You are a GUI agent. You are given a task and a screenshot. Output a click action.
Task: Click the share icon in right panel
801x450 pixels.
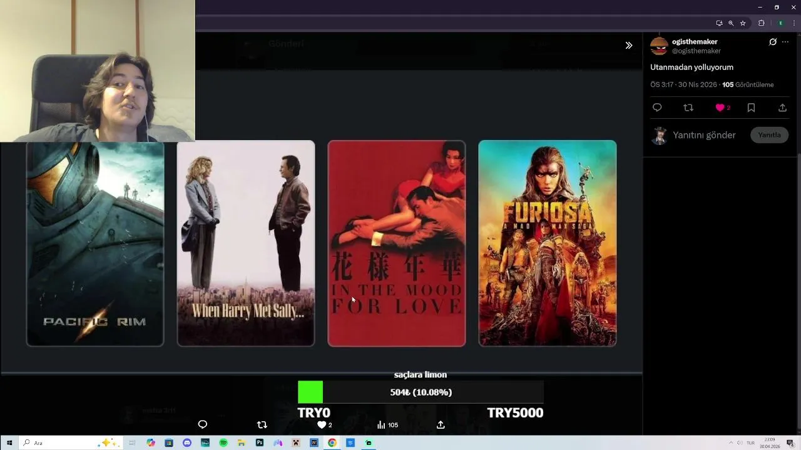pos(782,107)
